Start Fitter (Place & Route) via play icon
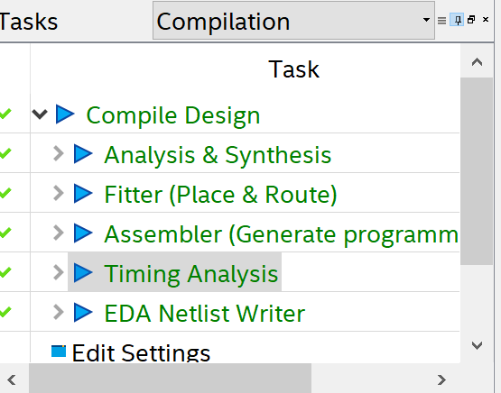 click(x=83, y=193)
